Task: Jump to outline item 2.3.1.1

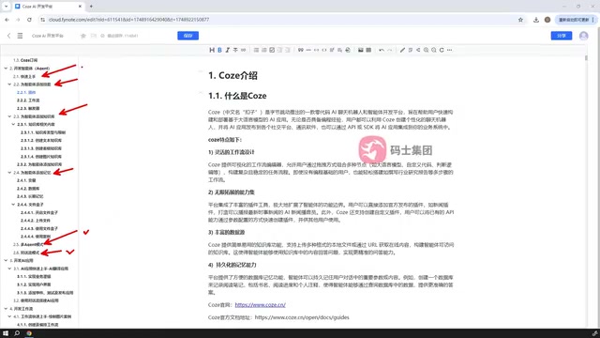Action: tap(43, 132)
